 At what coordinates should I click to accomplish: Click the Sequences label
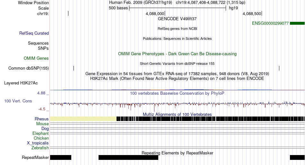point(38,43)
